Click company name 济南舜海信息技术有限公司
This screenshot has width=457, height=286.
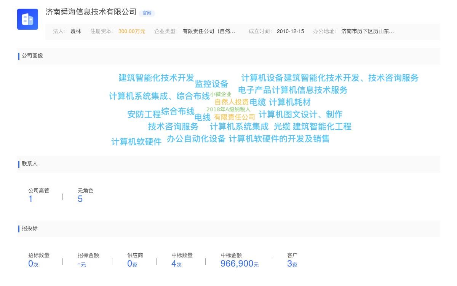(91, 12)
